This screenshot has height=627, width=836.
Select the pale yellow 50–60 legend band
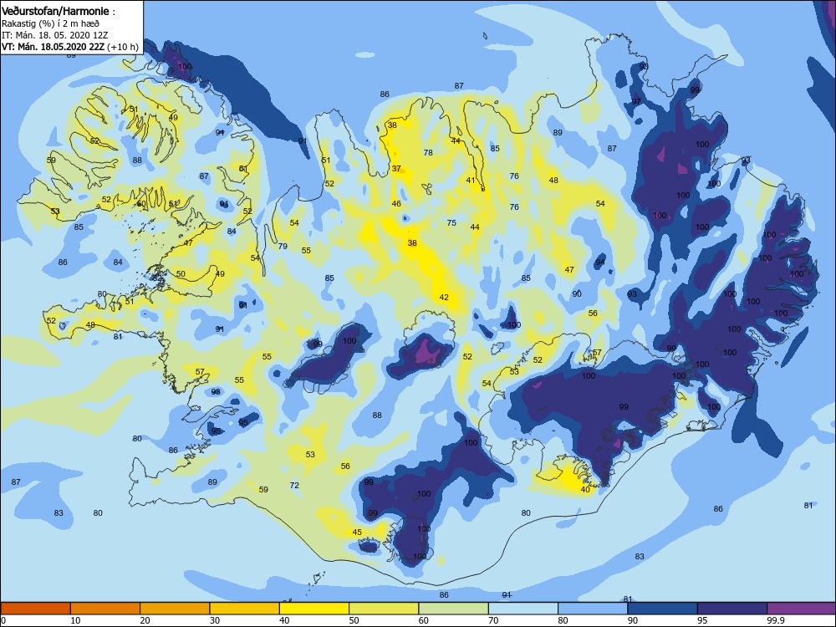click(384, 609)
